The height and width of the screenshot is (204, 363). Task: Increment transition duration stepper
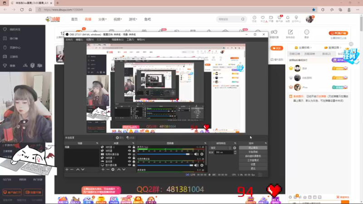tap(235, 151)
